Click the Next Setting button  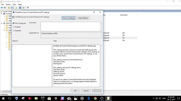tap(83, 18)
